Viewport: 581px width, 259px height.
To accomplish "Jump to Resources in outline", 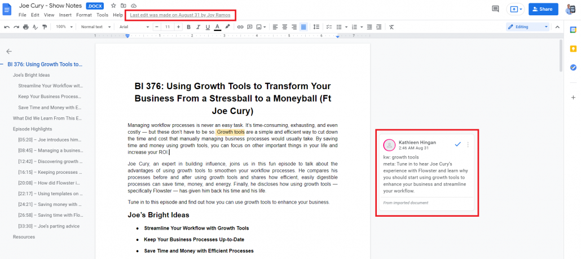I will [x=24, y=237].
